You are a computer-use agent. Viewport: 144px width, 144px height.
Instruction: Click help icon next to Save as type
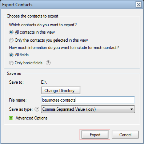point(37,109)
